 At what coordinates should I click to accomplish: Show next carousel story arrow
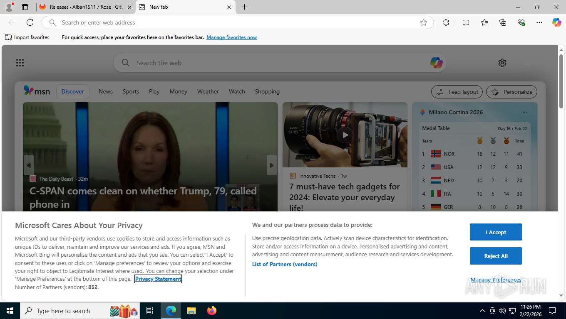272,165
